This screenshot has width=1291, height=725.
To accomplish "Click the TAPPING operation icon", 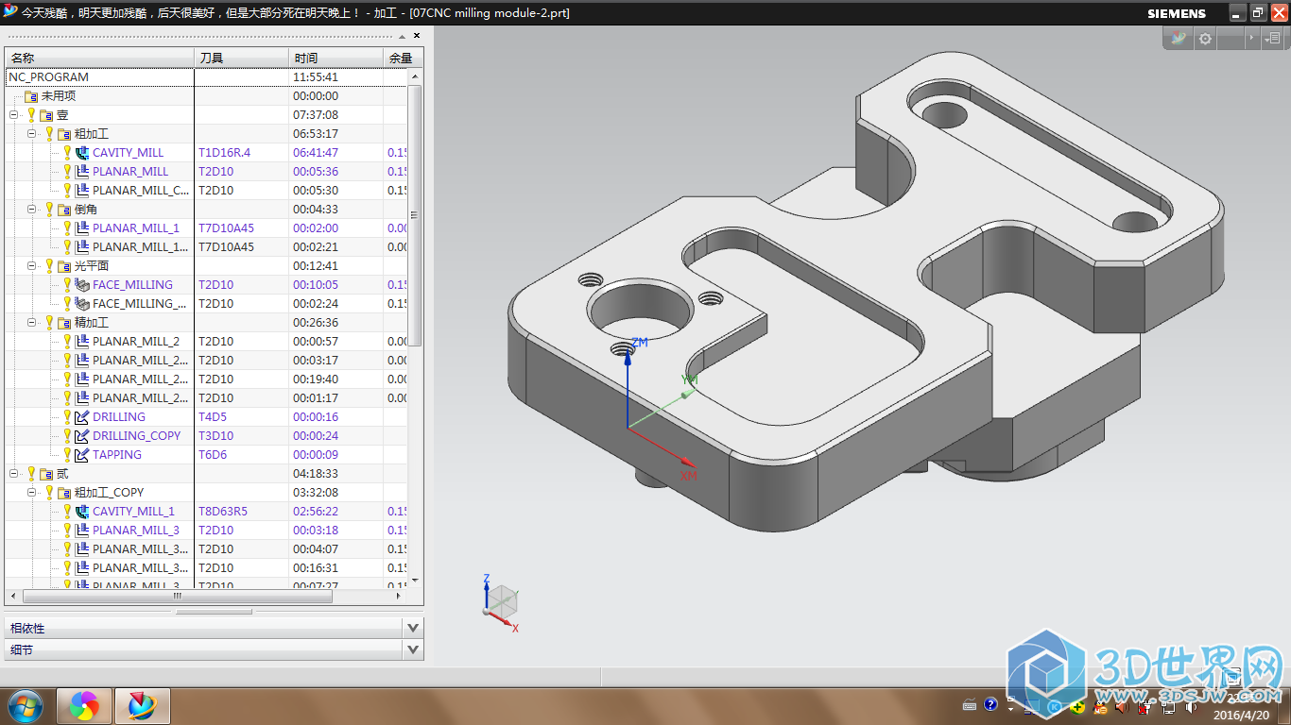I will 82,454.
